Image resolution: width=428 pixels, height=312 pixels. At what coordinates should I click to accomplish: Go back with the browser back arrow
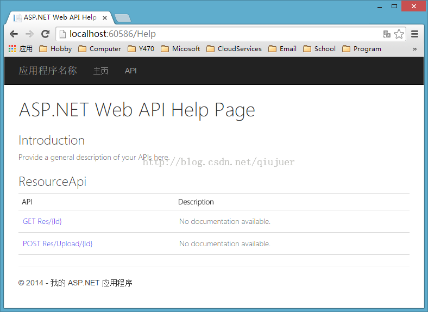coord(14,34)
